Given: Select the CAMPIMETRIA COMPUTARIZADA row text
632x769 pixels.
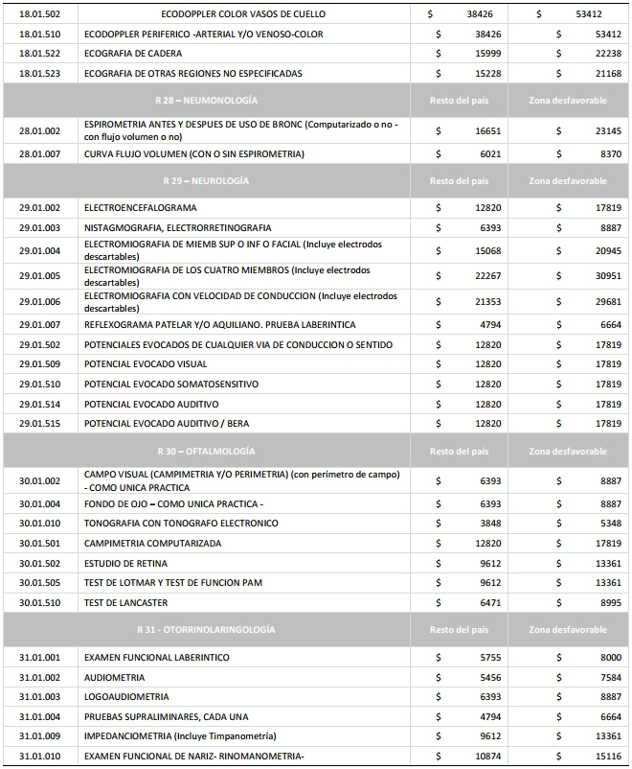Looking at the screenshot, I should pos(152,544).
